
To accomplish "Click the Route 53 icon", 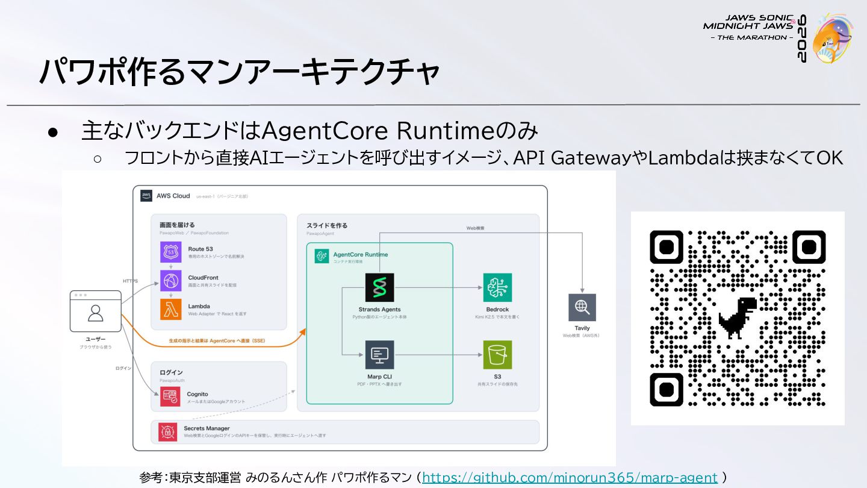I will point(171,252).
